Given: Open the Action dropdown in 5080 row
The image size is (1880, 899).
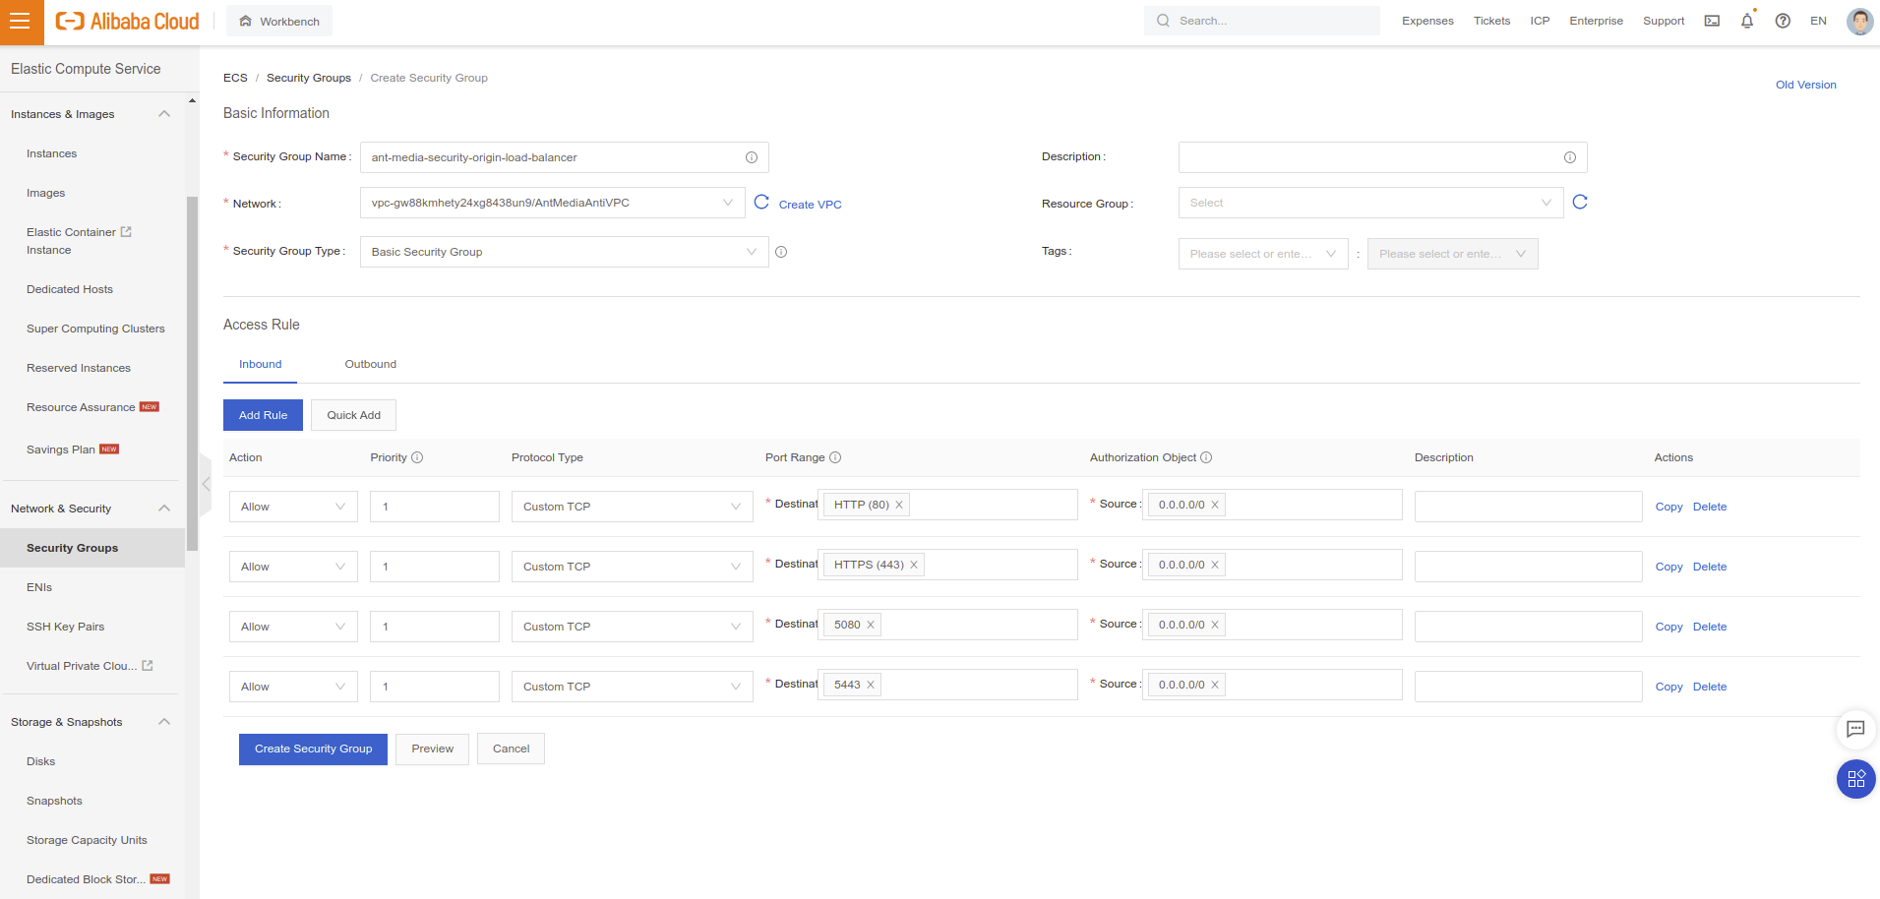Looking at the screenshot, I should pos(293,627).
